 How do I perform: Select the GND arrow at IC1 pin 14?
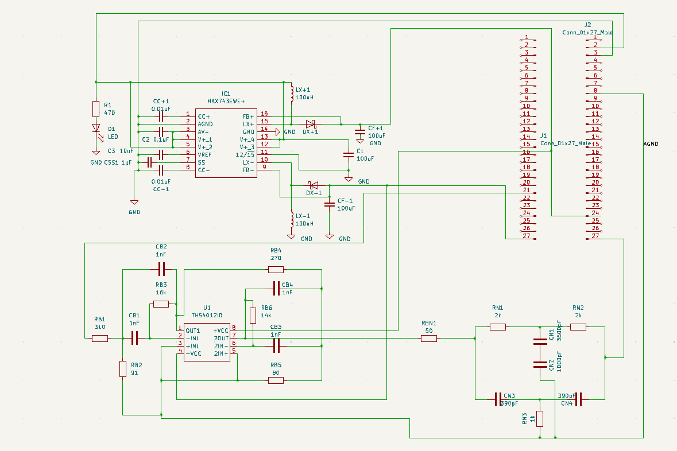(x=277, y=131)
